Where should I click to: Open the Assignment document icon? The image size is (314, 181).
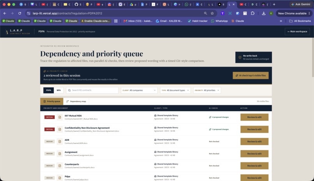tap(60, 154)
